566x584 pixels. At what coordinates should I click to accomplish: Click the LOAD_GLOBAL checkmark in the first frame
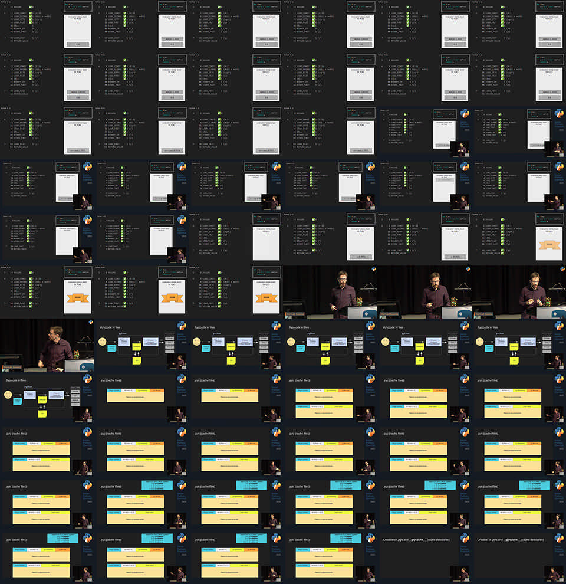[31, 15]
